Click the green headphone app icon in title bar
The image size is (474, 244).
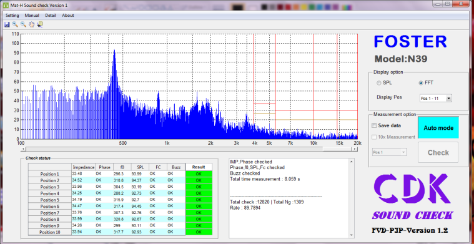[x=6, y=5]
